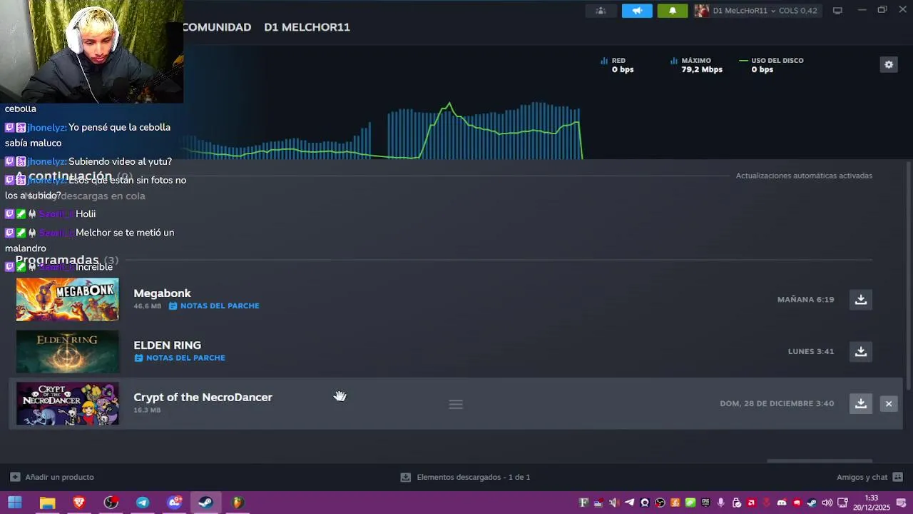
Task: Open the clock showing 1:33
Action: point(872,503)
